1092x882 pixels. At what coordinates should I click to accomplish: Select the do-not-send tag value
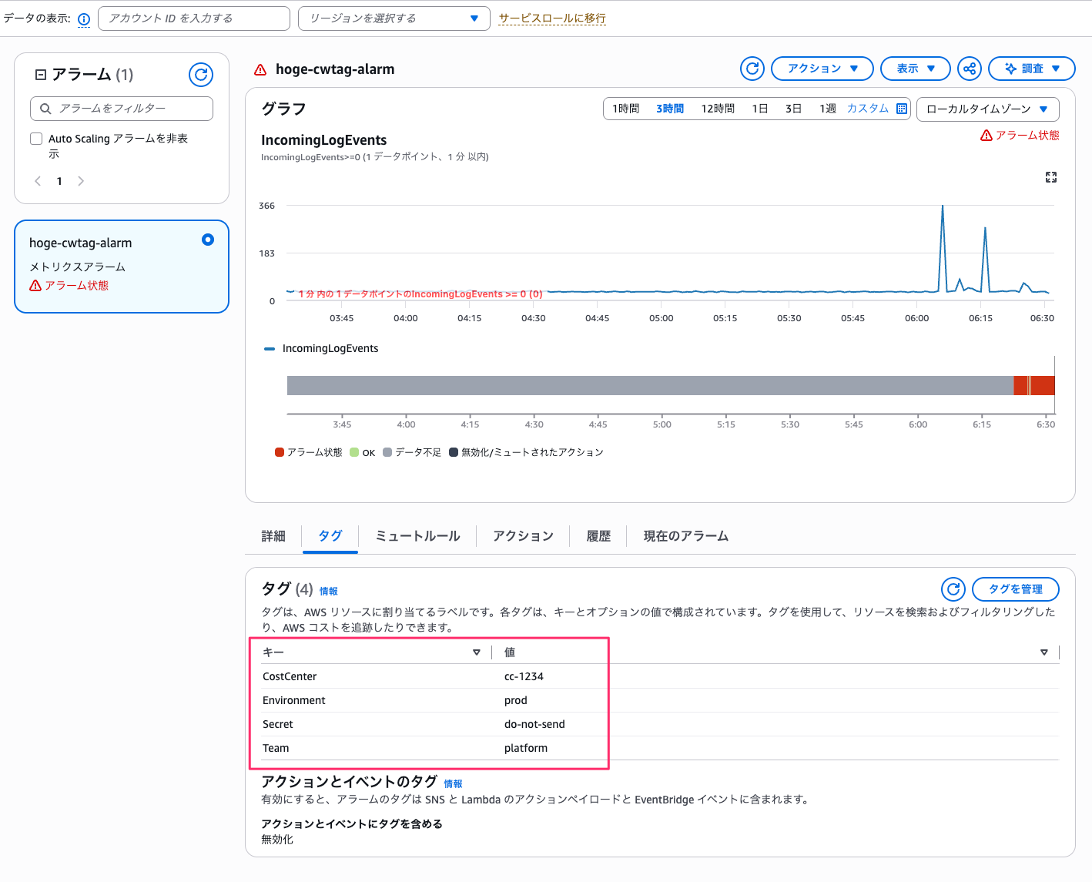(x=534, y=724)
